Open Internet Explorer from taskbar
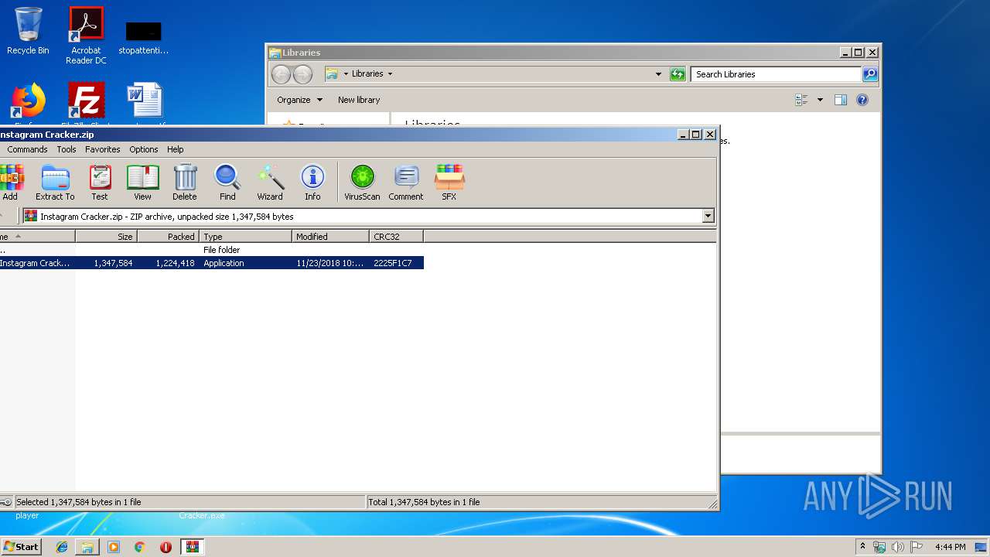 point(62,547)
